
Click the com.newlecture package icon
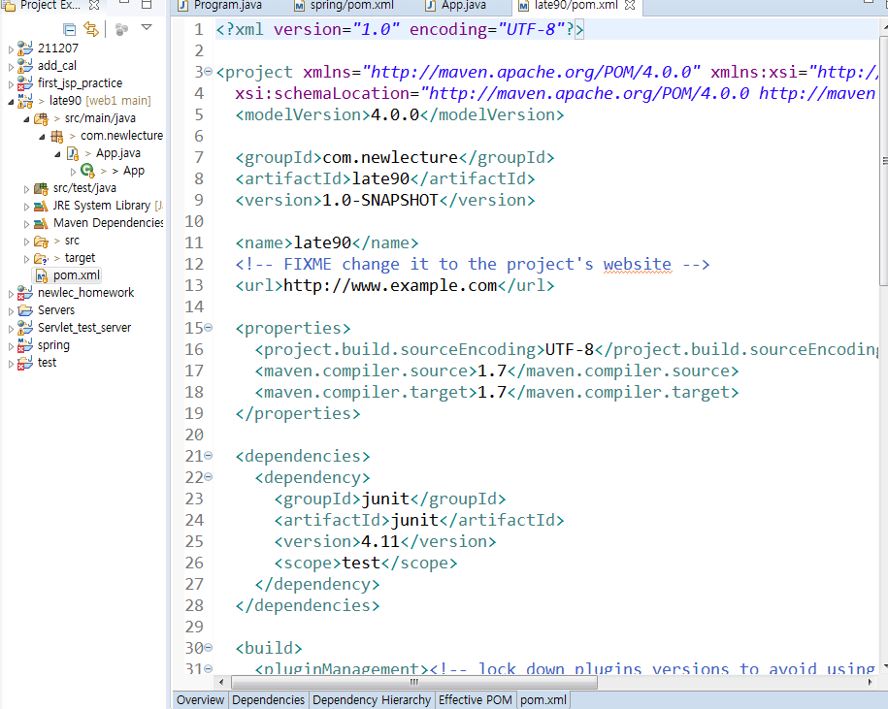coord(56,136)
